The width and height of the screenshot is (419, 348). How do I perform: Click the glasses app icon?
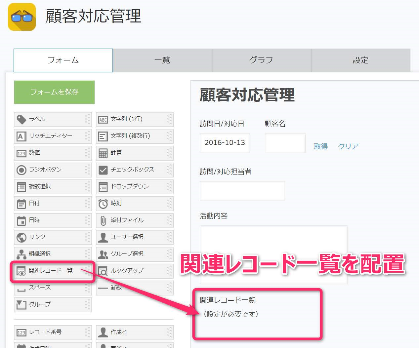coord(22,17)
